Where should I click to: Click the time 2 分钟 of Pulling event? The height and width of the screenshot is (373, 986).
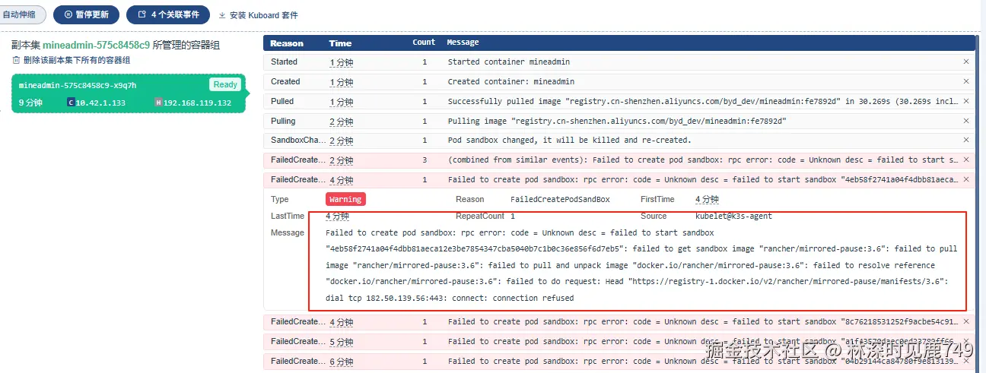[x=341, y=122]
